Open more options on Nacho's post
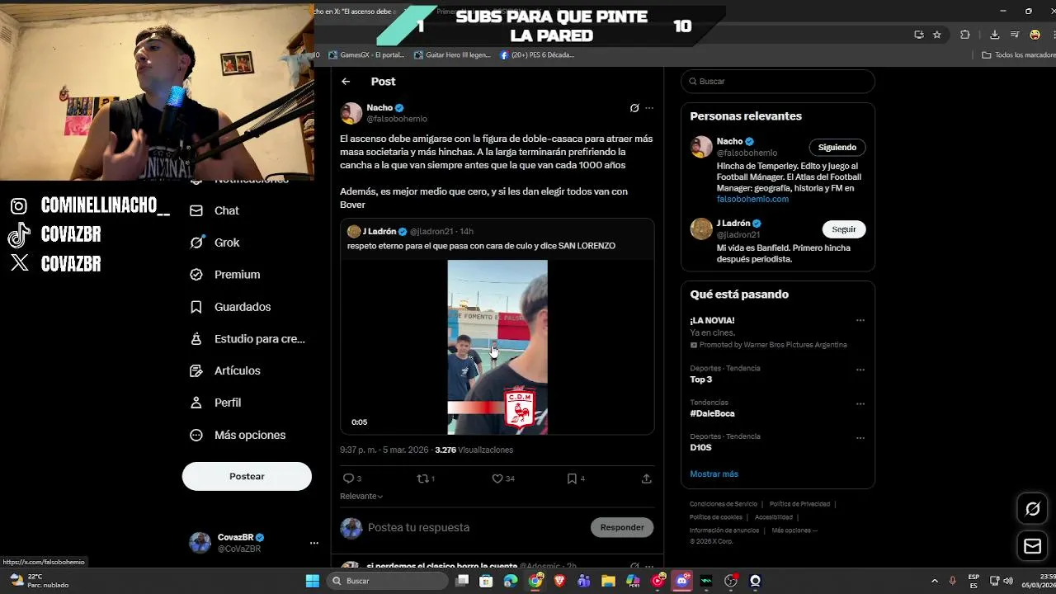Viewport: 1056px width, 594px height. point(649,108)
